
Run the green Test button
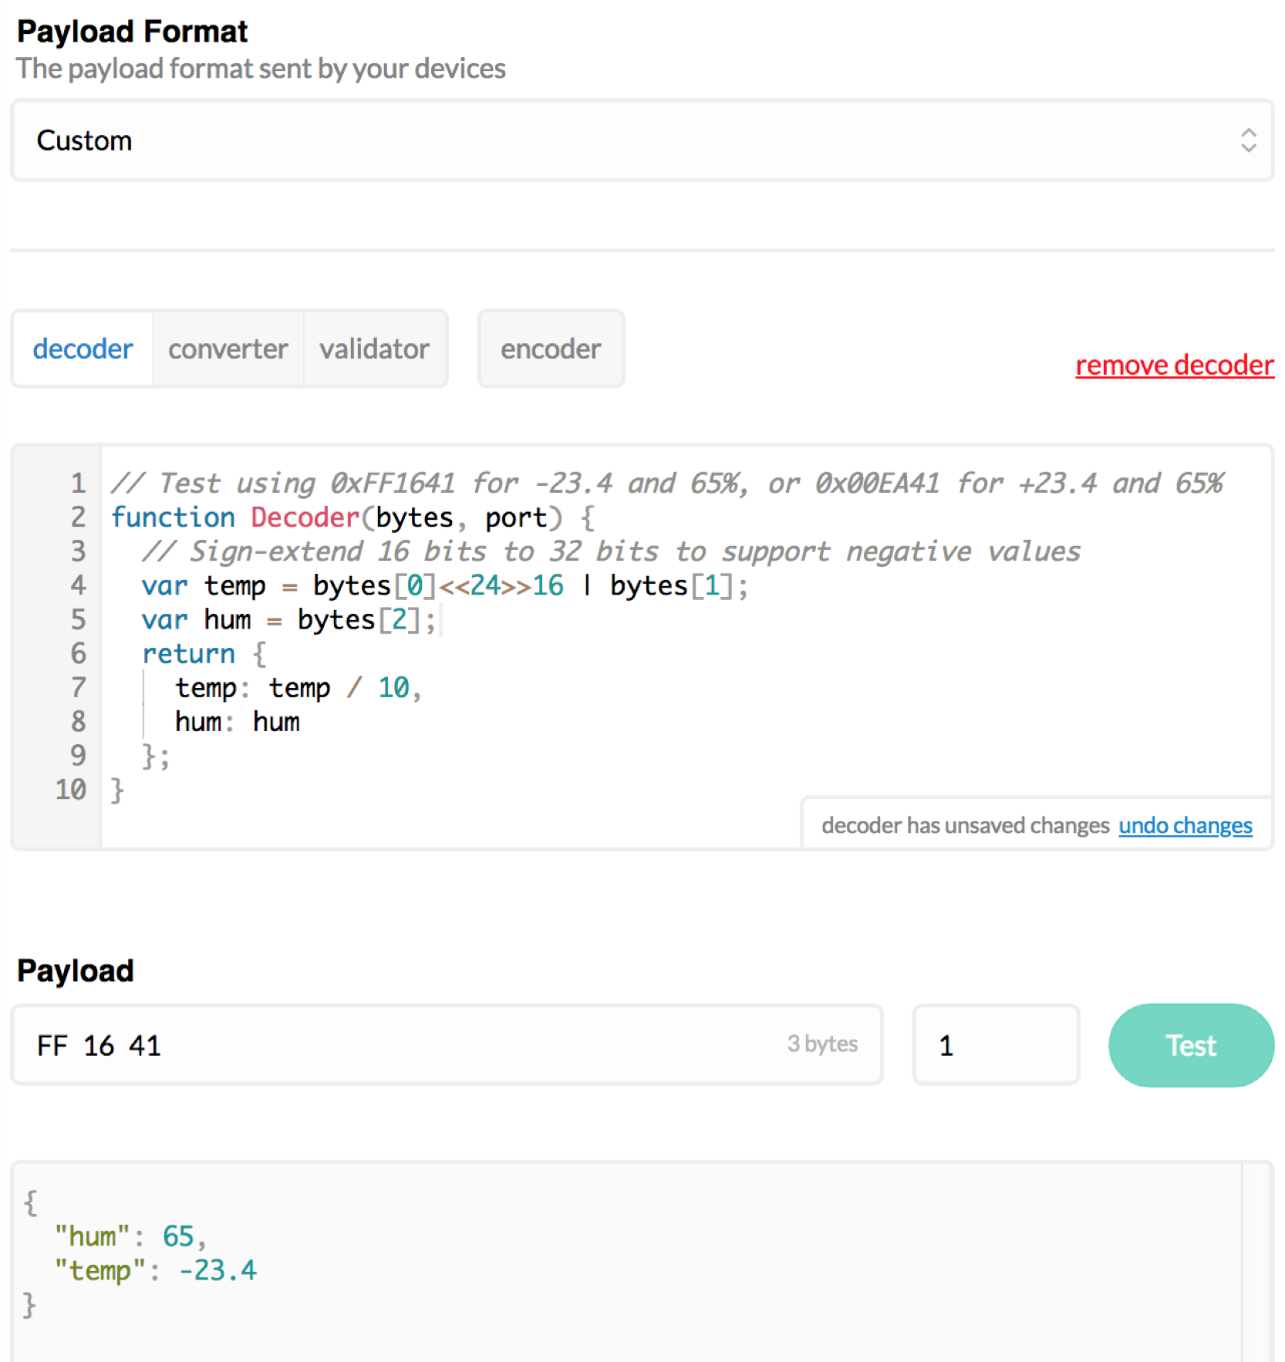[x=1191, y=1045]
